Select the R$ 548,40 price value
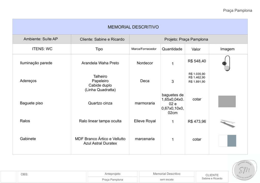The image size is (260, 183). pyautogui.click(x=197, y=61)
